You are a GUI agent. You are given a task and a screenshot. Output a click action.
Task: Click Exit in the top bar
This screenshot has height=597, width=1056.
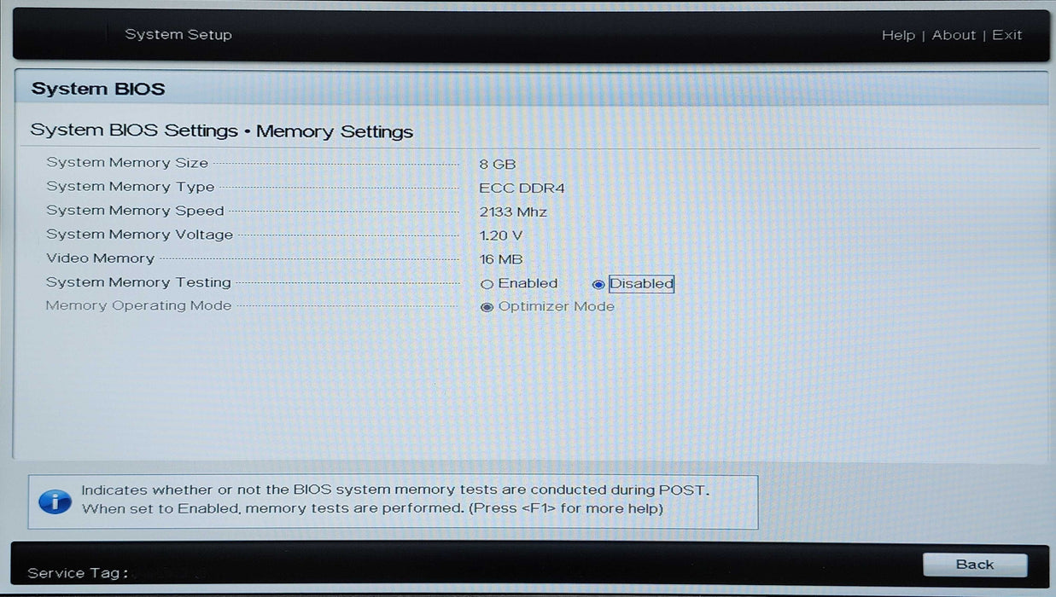pos(1006,35)
